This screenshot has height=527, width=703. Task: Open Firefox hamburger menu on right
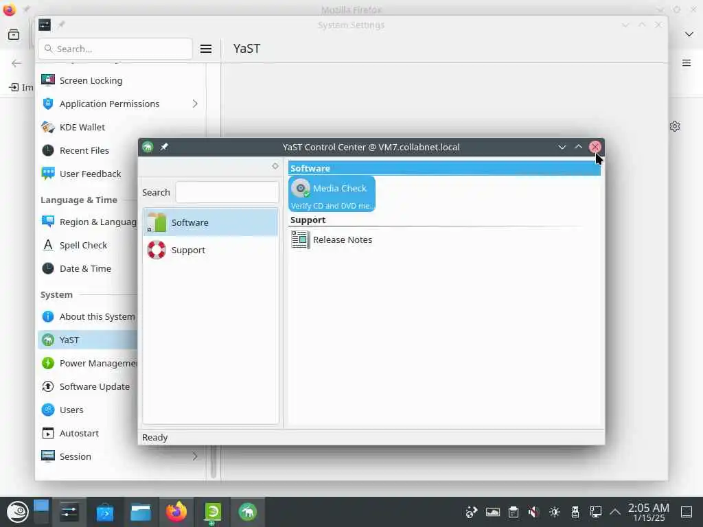point(687,62)
